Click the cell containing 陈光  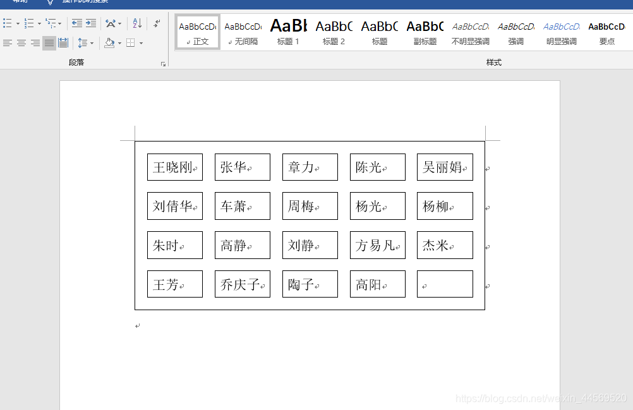[x=377, y=167]
